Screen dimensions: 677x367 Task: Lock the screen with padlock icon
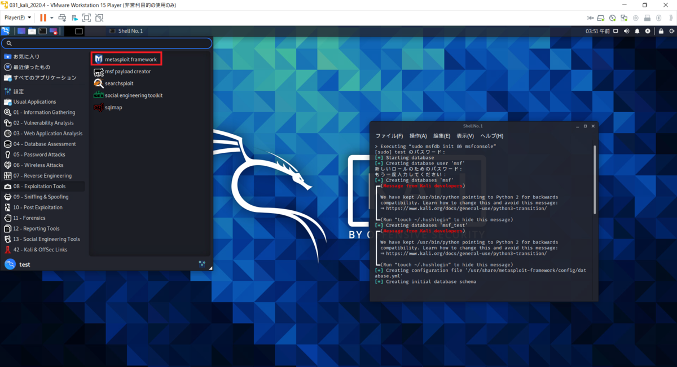tap(661, 31)
